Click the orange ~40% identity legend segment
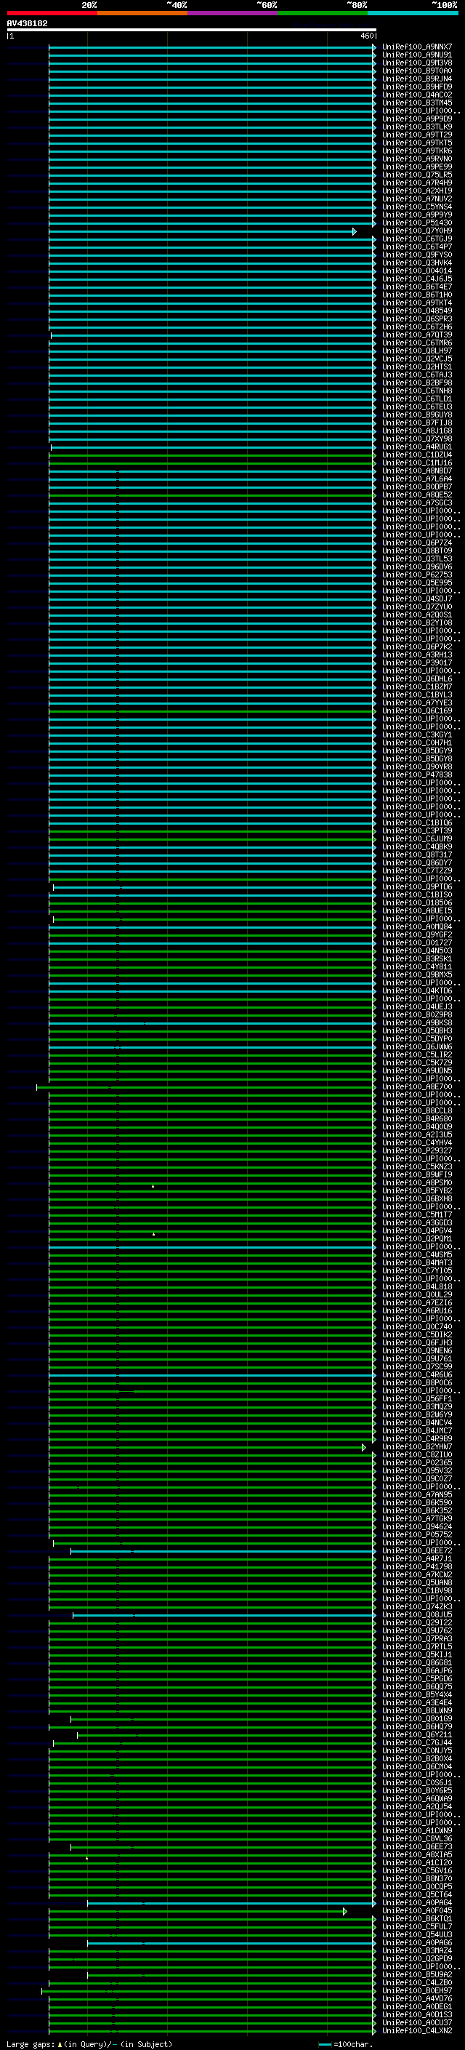Viewport: 465px width, 2050px height. (142, 13)
